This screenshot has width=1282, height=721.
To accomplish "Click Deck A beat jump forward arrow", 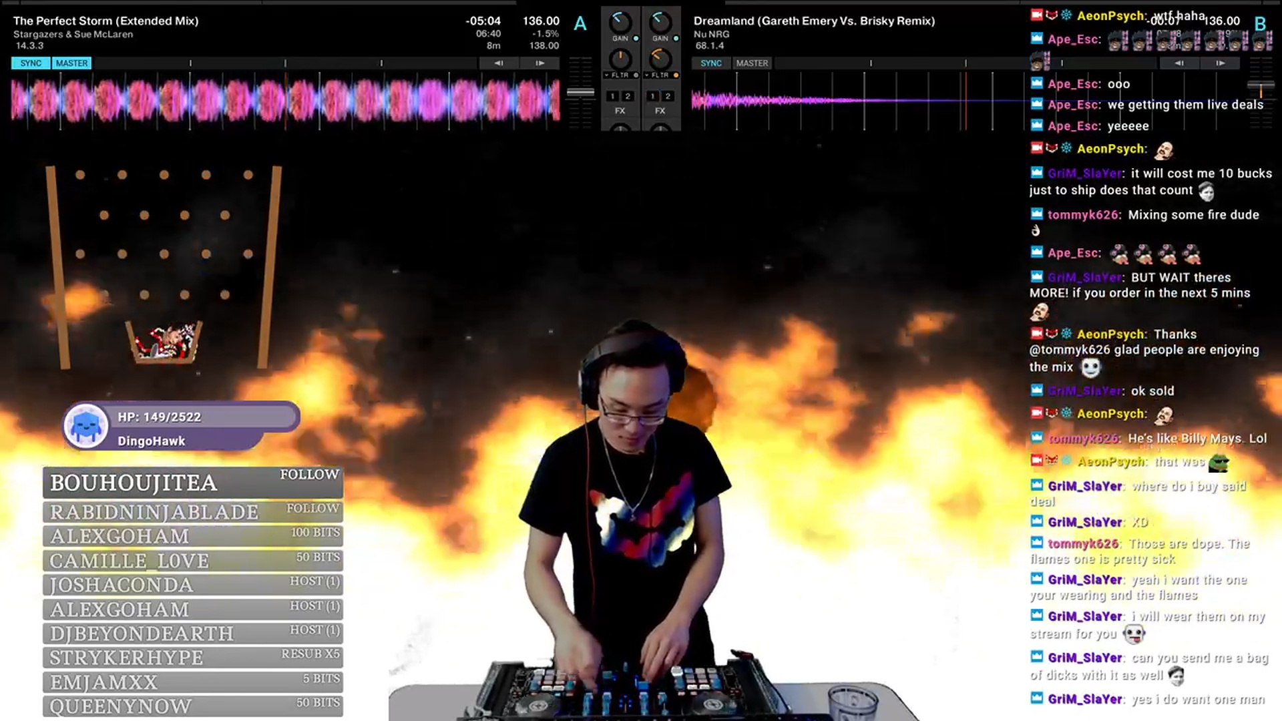I will [540, 63].
